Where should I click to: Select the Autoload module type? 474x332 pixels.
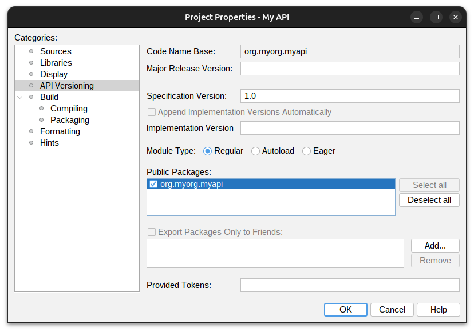(255, 151)
